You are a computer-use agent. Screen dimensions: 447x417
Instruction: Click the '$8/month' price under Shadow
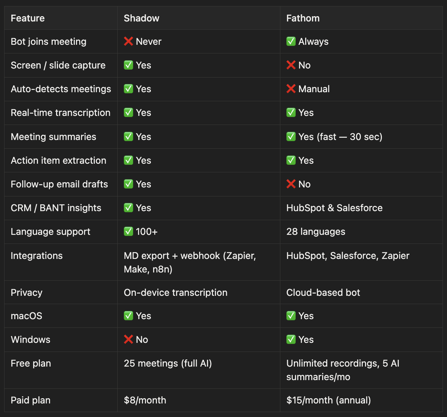tap(144, 400)
